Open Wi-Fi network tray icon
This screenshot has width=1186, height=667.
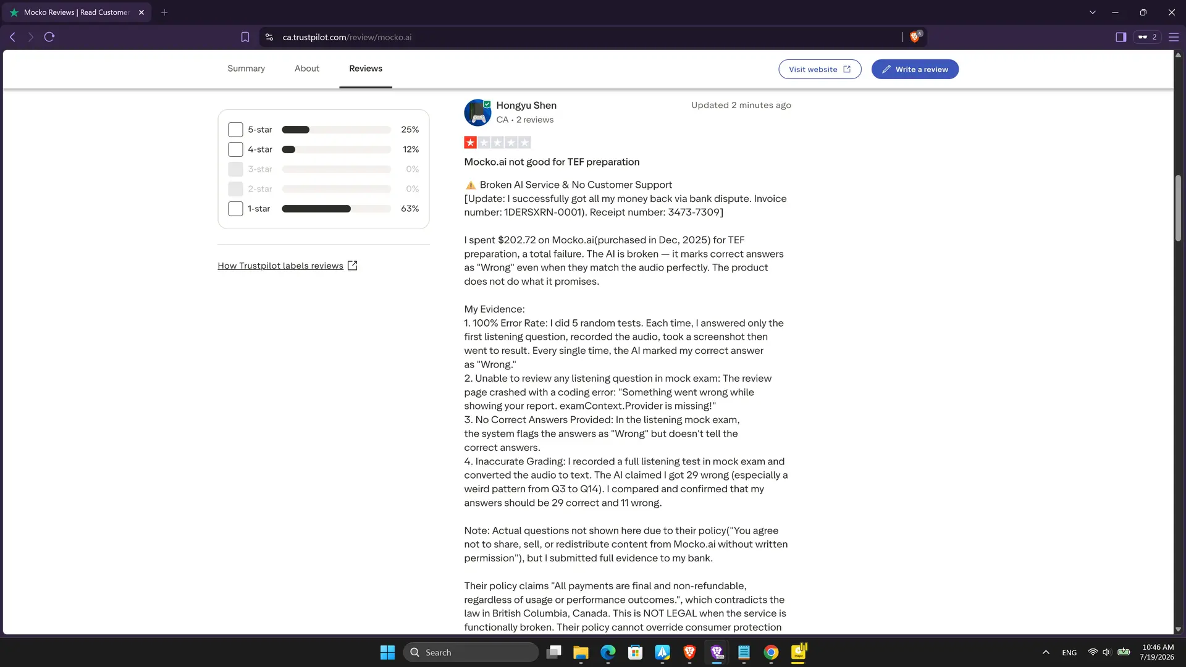(1093, 652)
